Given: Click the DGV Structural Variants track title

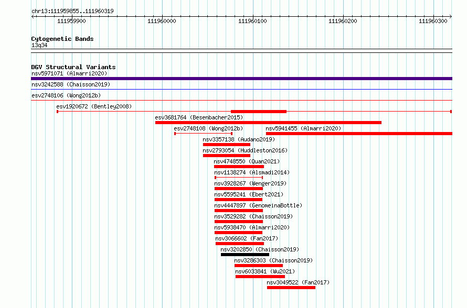Looking at the screenshot, I should (x=73, y=67).
